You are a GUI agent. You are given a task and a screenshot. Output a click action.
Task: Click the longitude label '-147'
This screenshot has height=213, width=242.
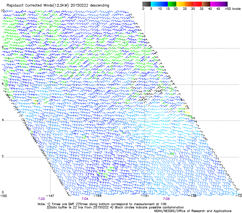click(x=50, y=196)
